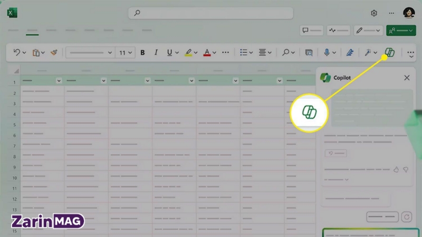Click the Catch up activity button

pyautogui.click(x=339, y=31)
